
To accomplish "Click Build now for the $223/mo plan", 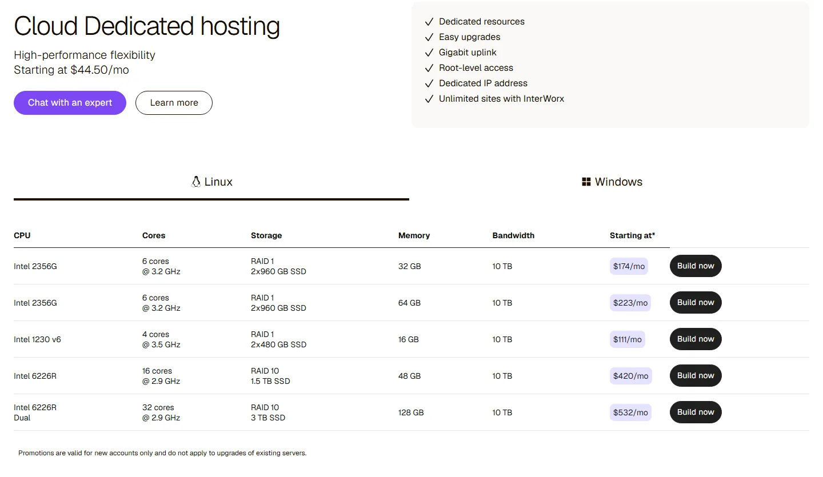I will click(x=696, y=302).
